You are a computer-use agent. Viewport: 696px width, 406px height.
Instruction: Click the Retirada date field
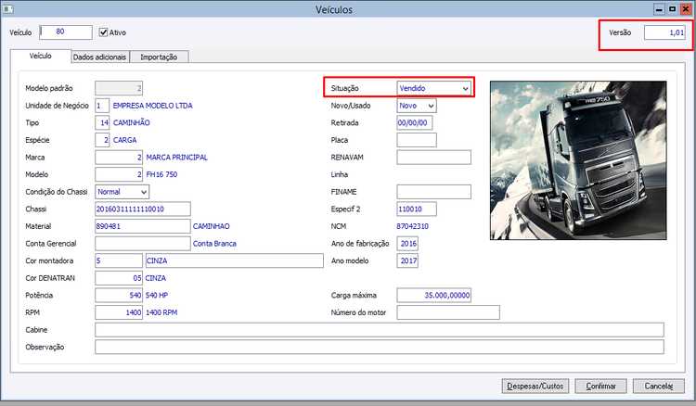click(415, 122)
